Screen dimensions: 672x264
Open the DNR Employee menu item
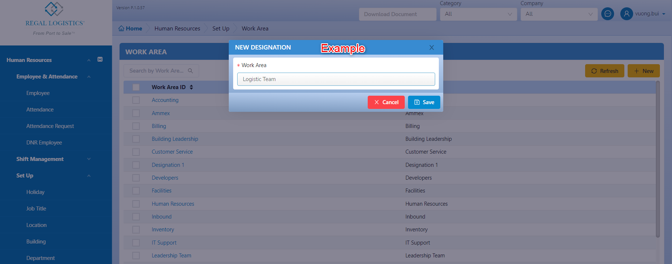pos(44,143)
